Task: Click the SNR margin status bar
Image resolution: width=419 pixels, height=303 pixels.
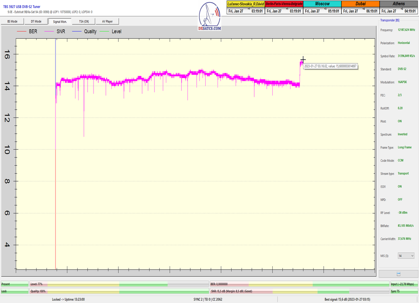Action: [299, 291]
